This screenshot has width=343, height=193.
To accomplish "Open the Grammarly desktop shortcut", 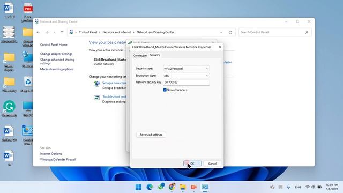I will (x=9, y=109).
